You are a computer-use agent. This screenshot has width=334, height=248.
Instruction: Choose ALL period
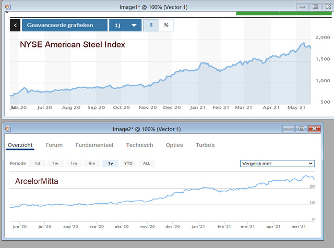(x=147, y=164)
